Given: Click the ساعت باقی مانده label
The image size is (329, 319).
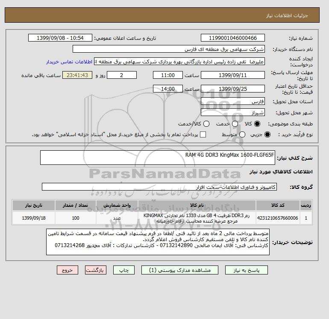Looking at the screenshot, I should tap(41, 75).
